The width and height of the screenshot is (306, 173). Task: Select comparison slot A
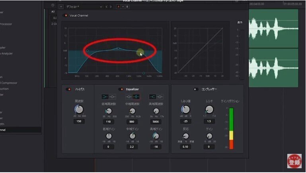coord(118,7)
